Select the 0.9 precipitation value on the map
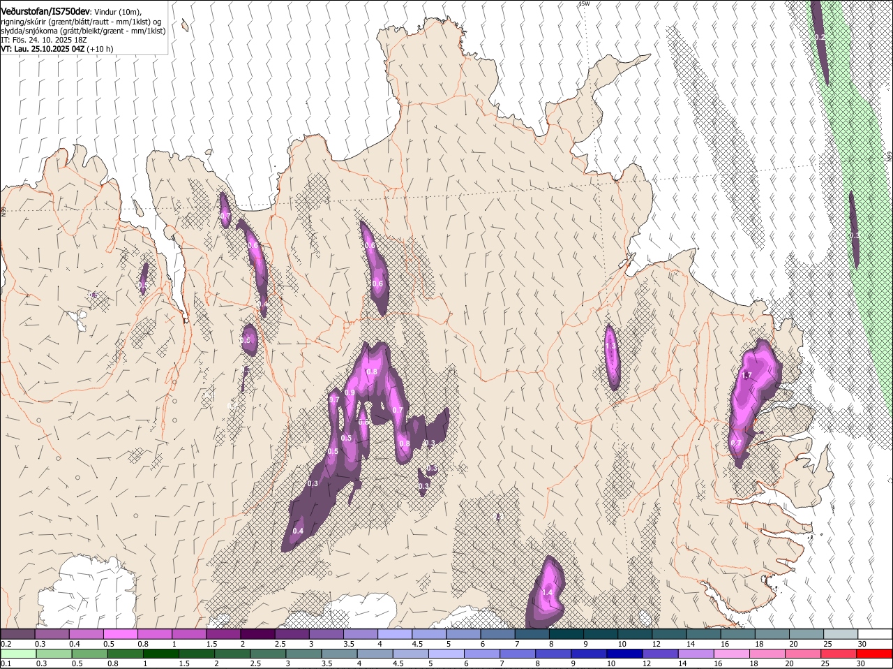Viewport: 893px width, 669px height. click(350, 393)
